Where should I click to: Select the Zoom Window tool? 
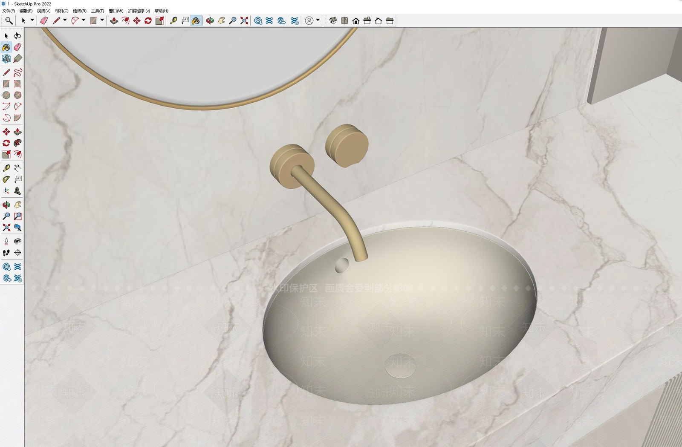click(x=17, y=216)
